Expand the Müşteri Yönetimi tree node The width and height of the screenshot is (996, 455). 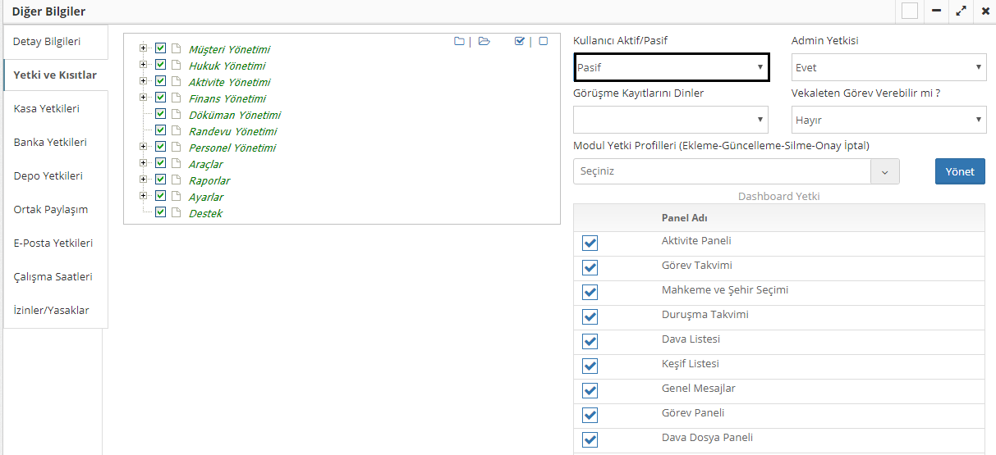coord(144,48)
